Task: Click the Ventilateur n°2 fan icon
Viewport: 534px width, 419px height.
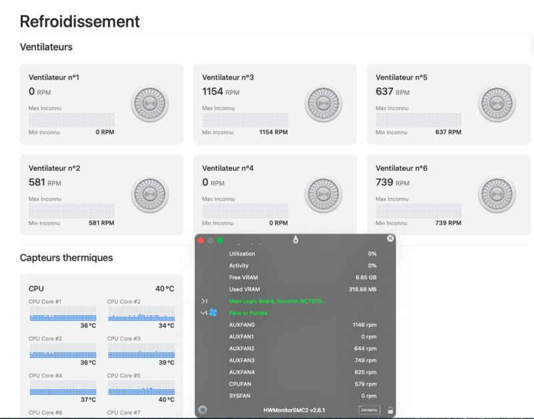Action: (x=150, y=194)
